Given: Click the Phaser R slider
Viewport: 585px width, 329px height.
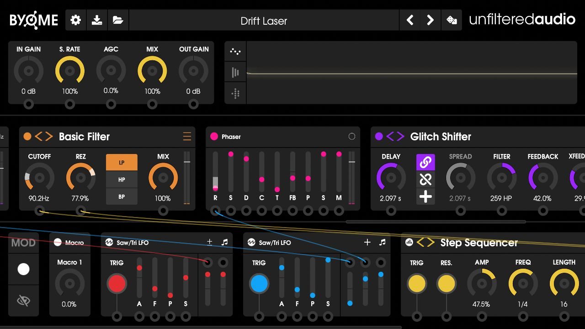Looking at the screenshot, I should click(x=215, y=171).
